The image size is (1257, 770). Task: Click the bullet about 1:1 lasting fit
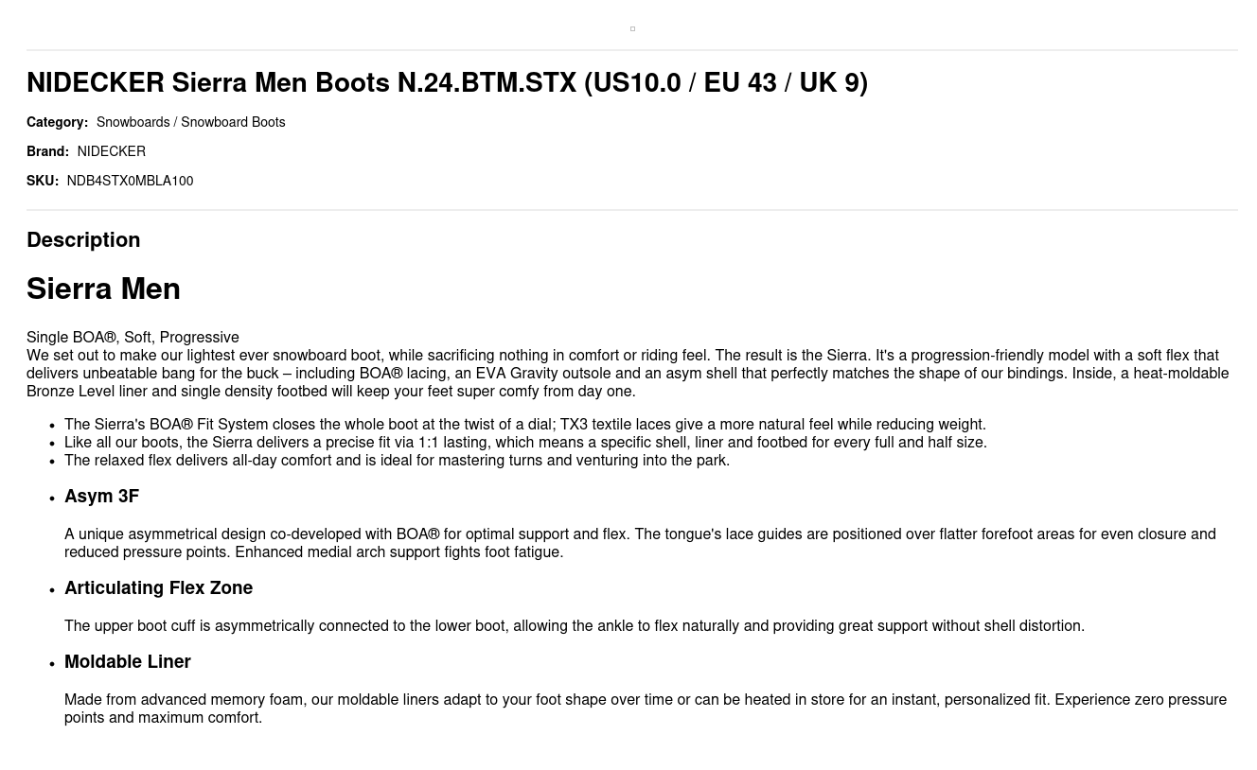coord(525,443)
